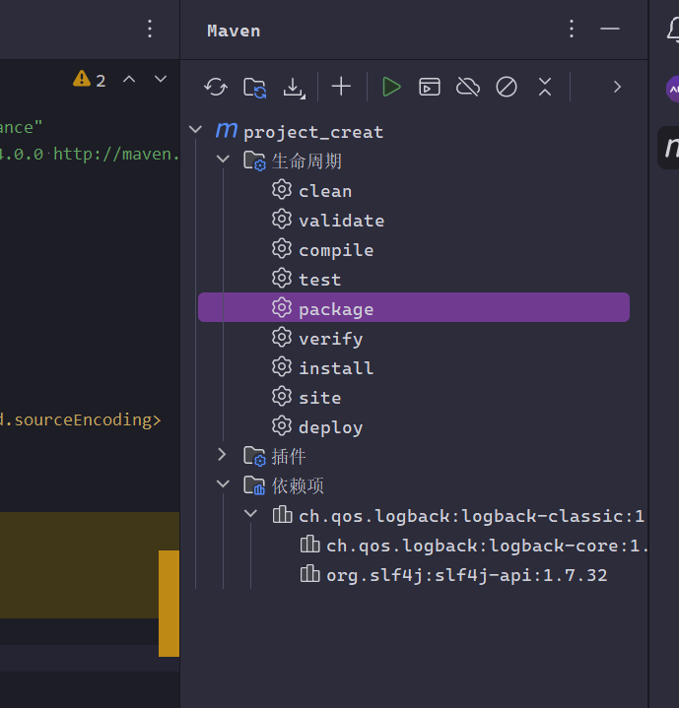Select the clean lifecycle goal
Image resolution: width=679 pixels, height=708 pixels.
pyautogui.click(x=324, y=191)
